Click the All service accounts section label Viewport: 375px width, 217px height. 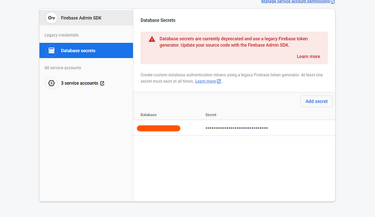(63, 68)
